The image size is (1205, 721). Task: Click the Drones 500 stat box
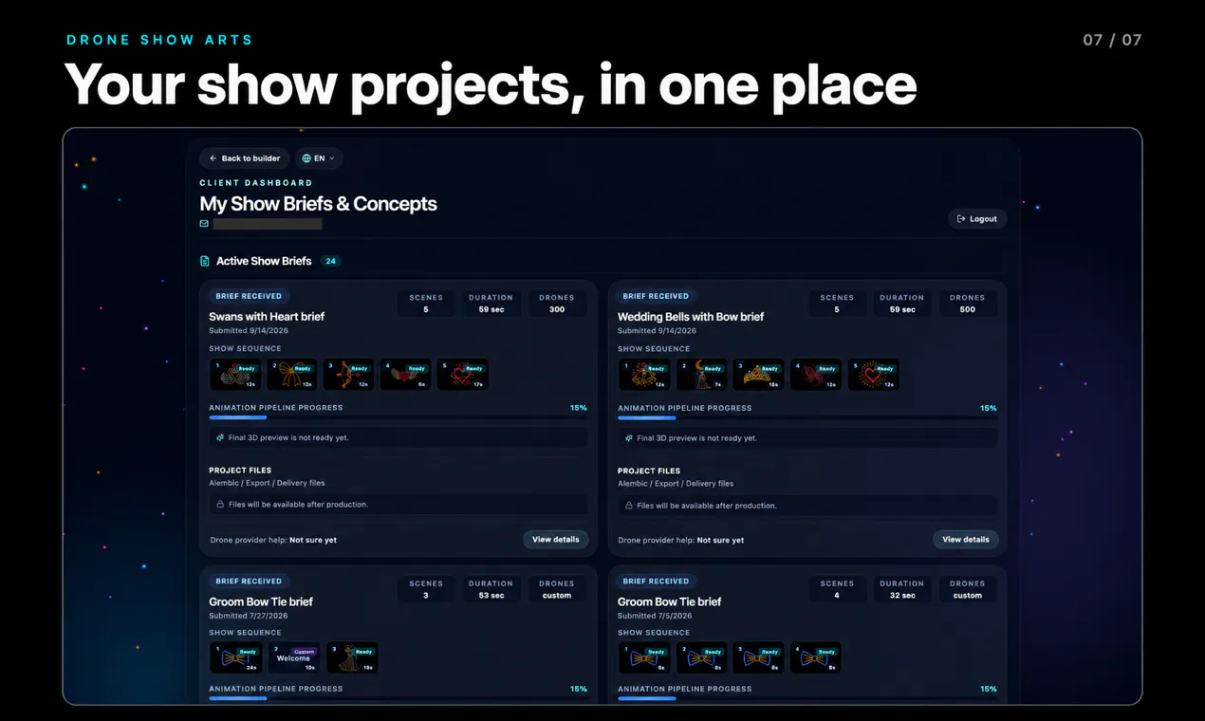click(967, 304)
